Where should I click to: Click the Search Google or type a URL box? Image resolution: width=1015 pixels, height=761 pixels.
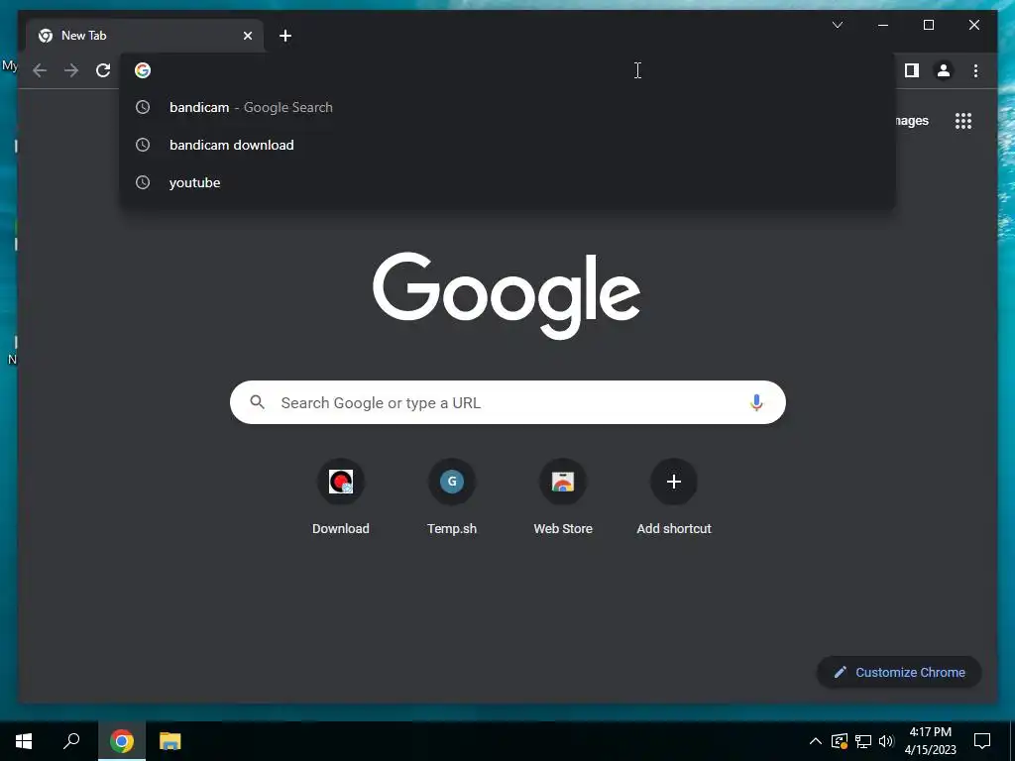(507, 402)
